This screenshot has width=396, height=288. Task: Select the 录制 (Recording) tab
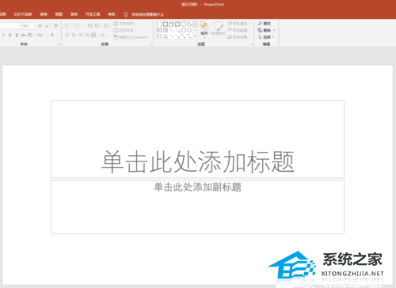74,14
